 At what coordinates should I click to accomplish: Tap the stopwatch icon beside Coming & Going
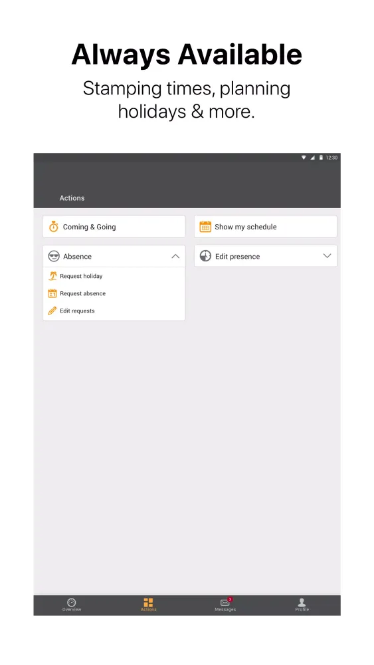(53, 227)
